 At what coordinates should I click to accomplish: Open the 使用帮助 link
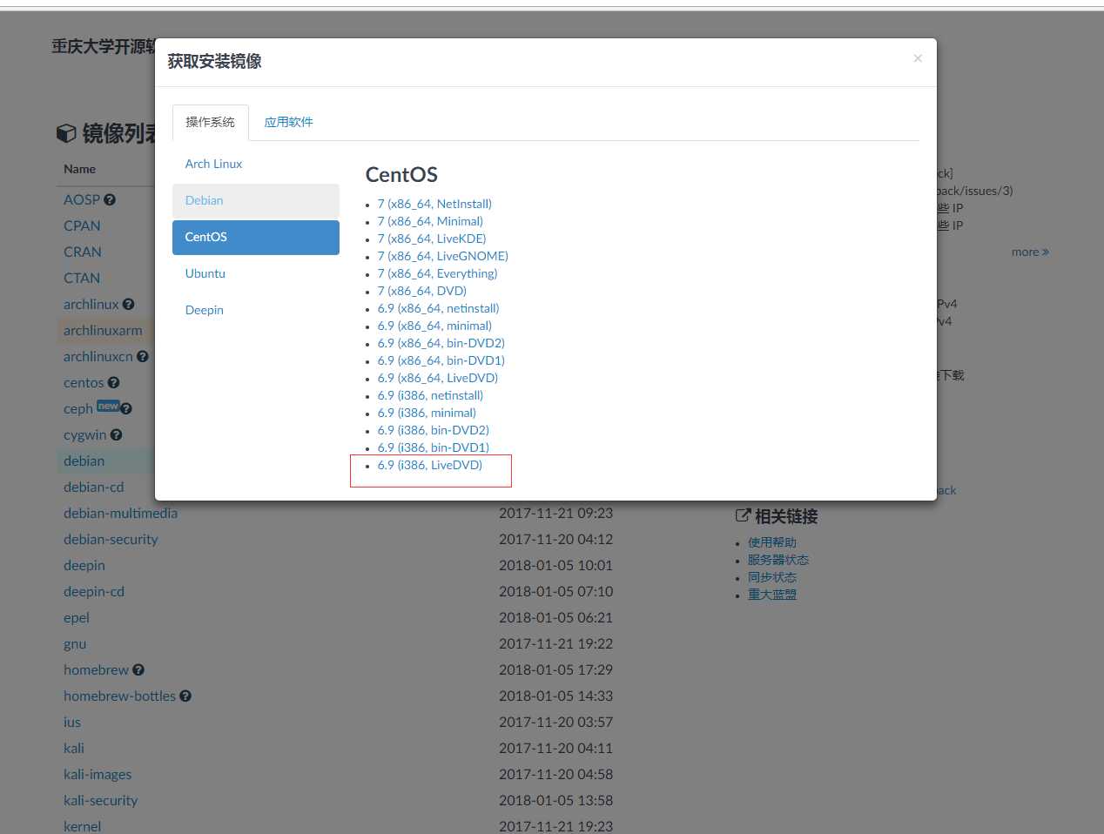(772, 542)
